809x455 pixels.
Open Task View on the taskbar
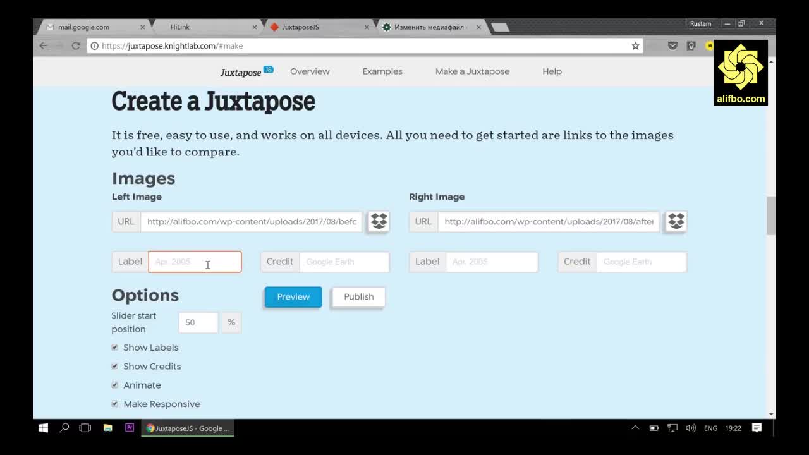[85, 428]
